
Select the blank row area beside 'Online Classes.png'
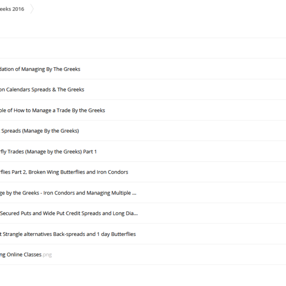(168, 255)
